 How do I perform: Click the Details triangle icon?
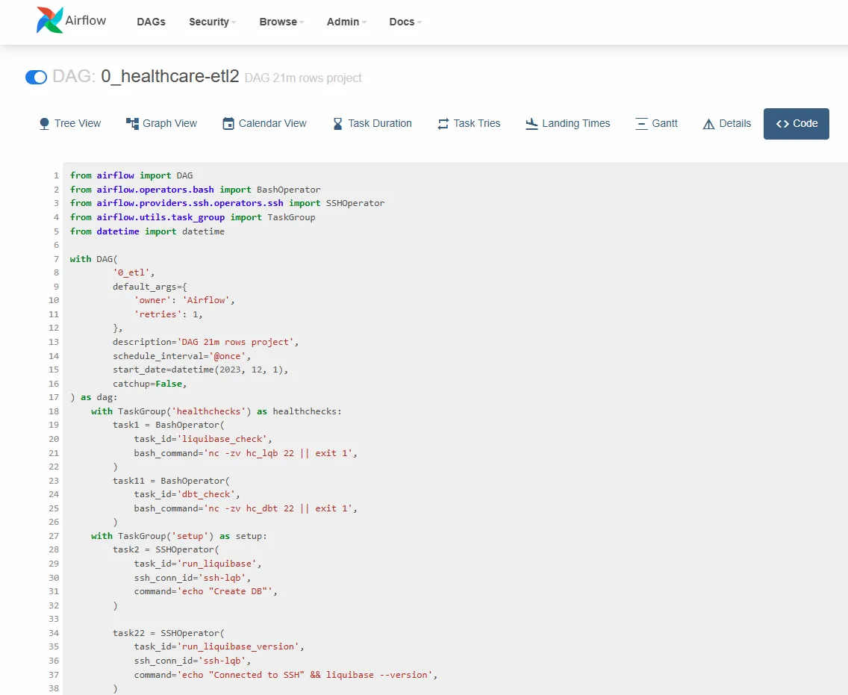point(708,124)
